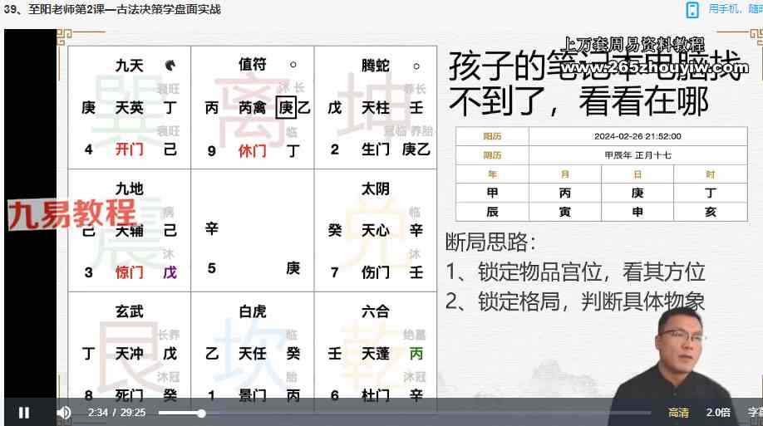This screenshot has height=426, width=763.
Task: Click the boxed 庚 character in the top-middle cell
Action: click(286, 107)
